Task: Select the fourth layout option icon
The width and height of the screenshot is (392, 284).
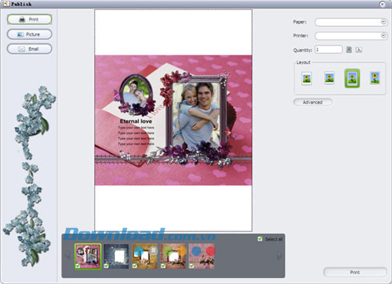Action: [374, 78]
